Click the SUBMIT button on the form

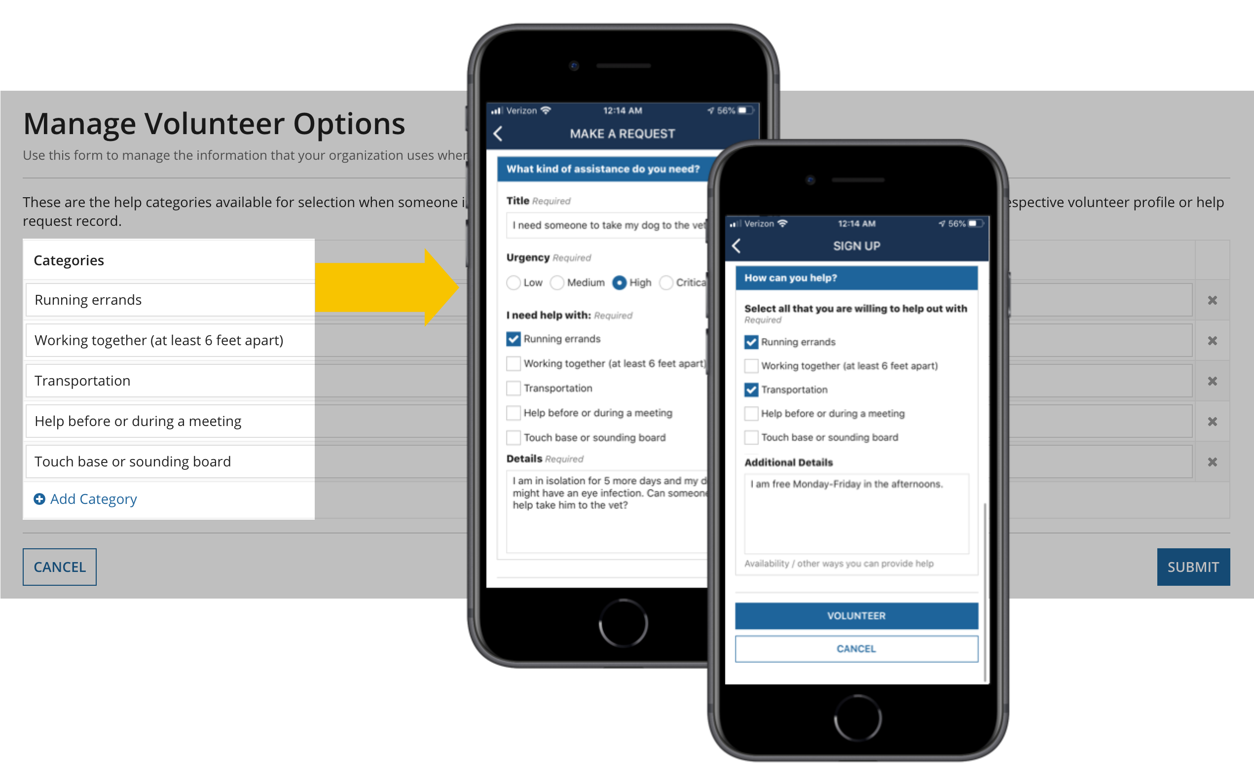pyautogui.click(x=1193, y=566)
